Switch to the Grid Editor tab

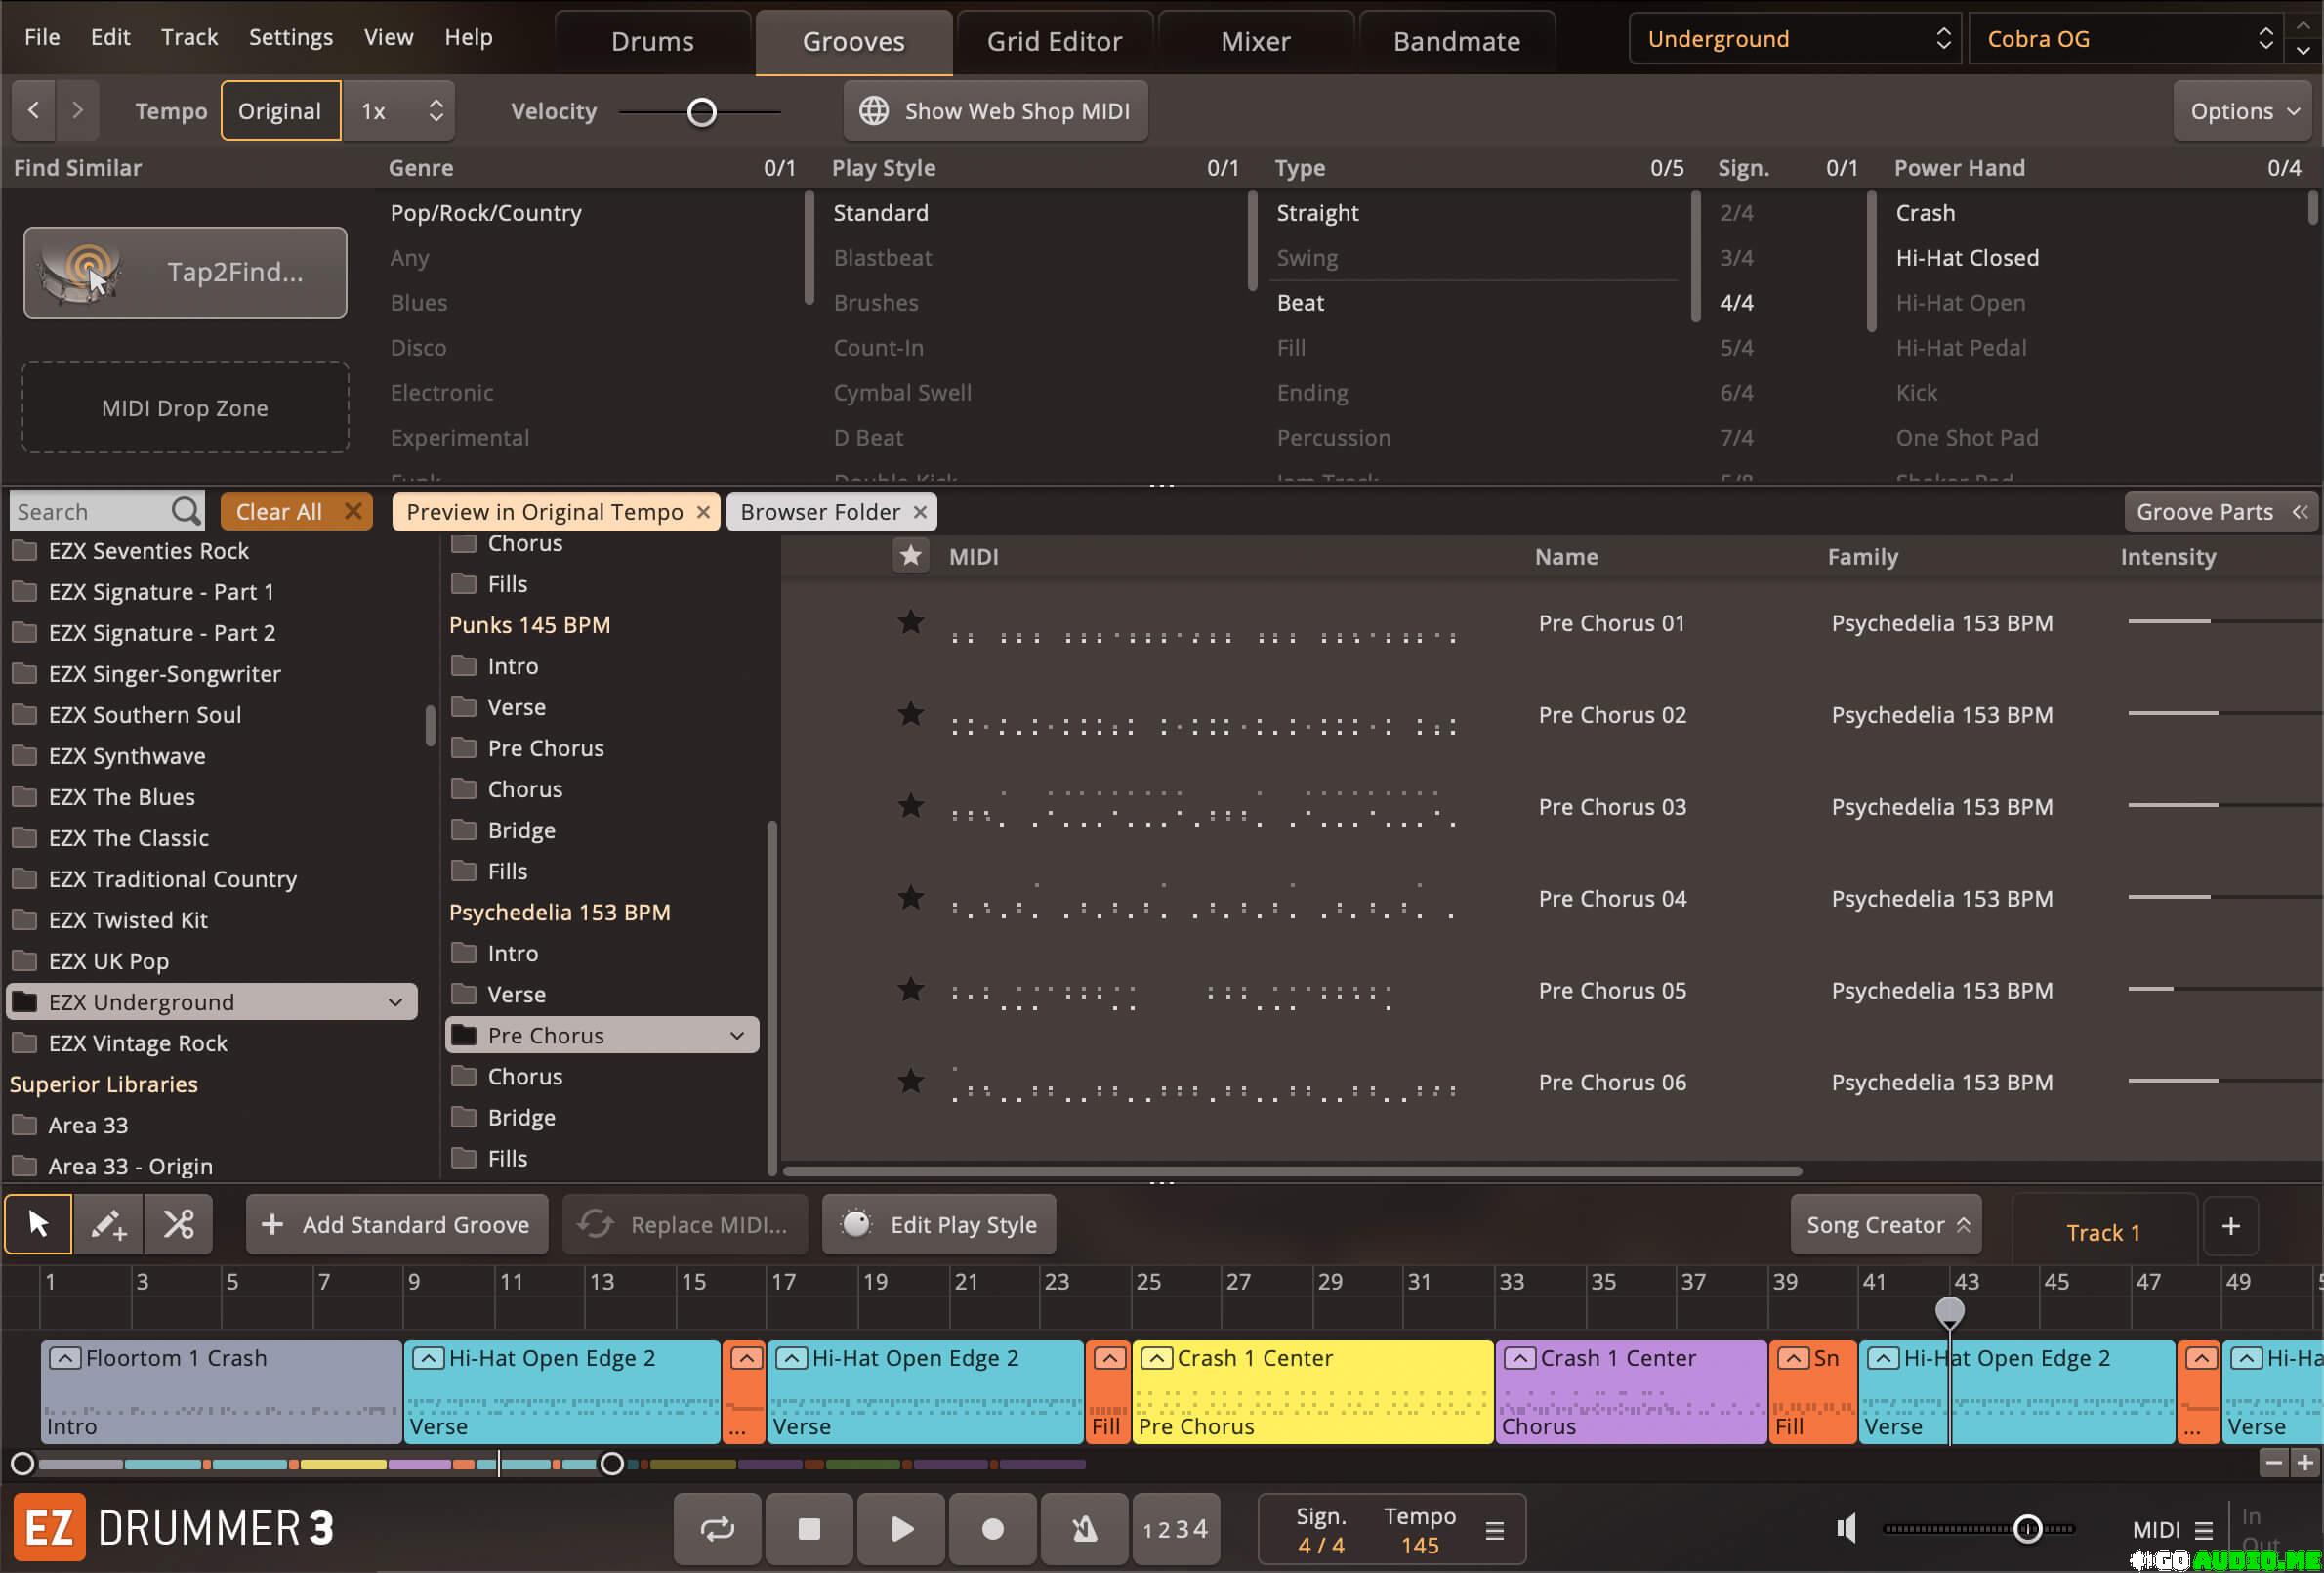1054,41
